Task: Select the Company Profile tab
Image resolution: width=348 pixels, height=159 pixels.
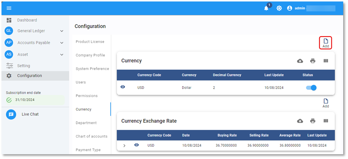Action: pos(90,55)
